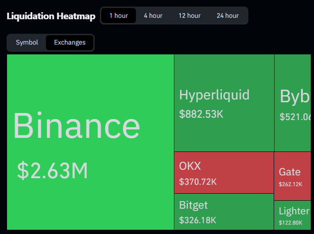Open the red OKX $370.72K tile
Screen dimensions: 314x234
pos(224,173)
